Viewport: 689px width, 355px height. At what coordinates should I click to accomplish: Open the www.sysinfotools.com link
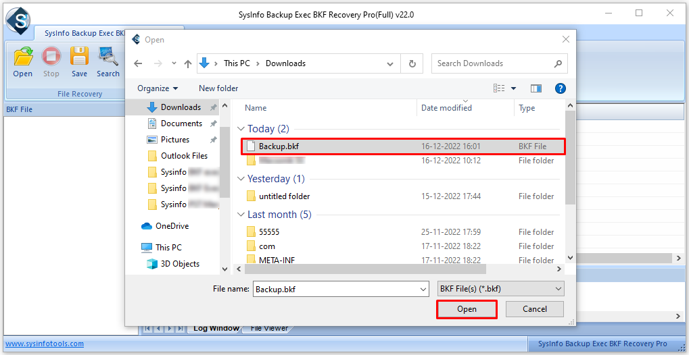tap(45, 344)
